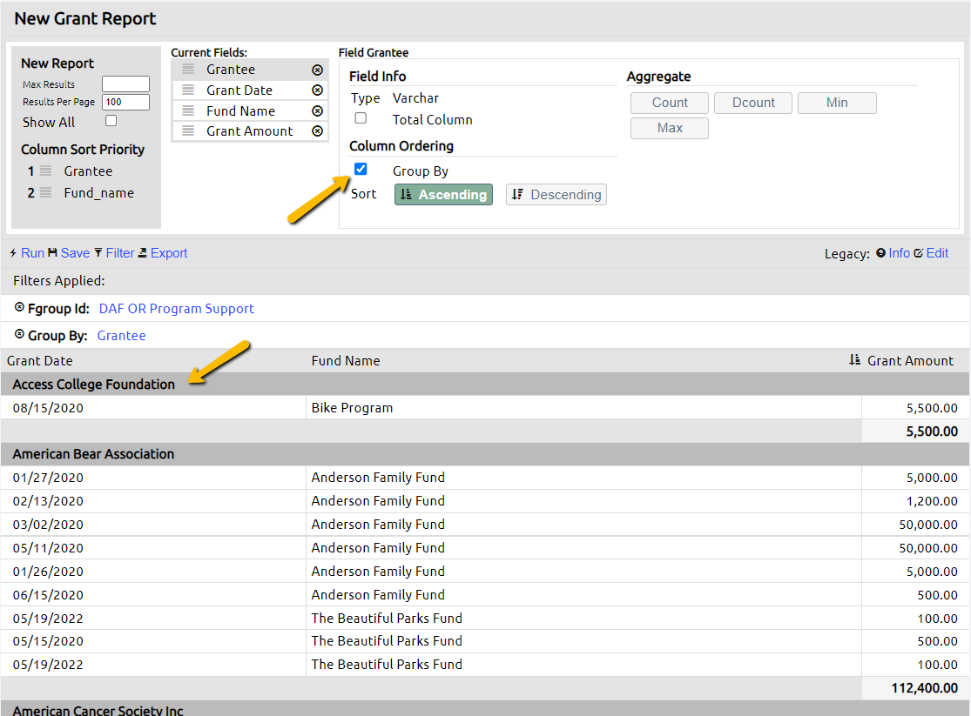Click the 01/27/2020 grant date cell
Image resolution: width=971 pixels, height=716 pixels.
153,477
